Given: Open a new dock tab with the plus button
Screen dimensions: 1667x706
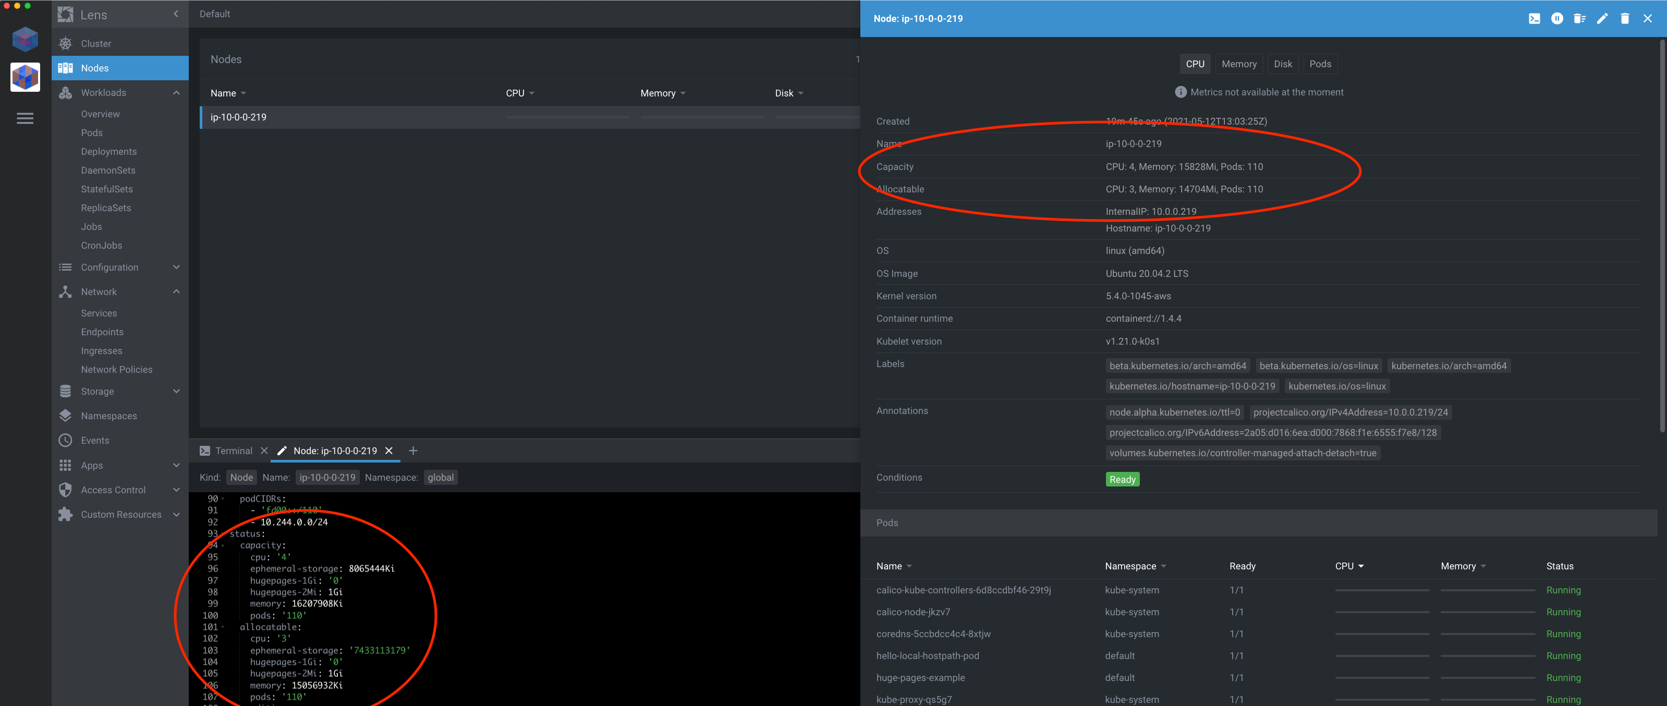Looking at the screenshot, I should (413, 451).
